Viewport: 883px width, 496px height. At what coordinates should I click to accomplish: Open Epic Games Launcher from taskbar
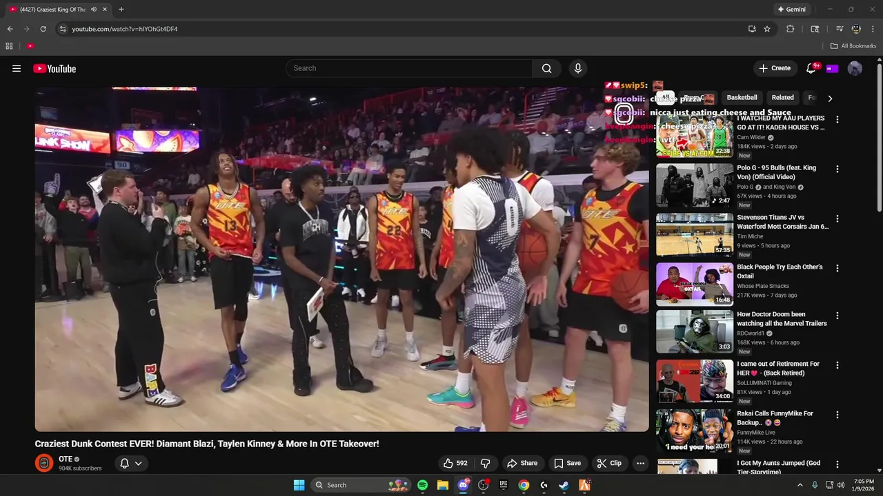tap(504, 485)
